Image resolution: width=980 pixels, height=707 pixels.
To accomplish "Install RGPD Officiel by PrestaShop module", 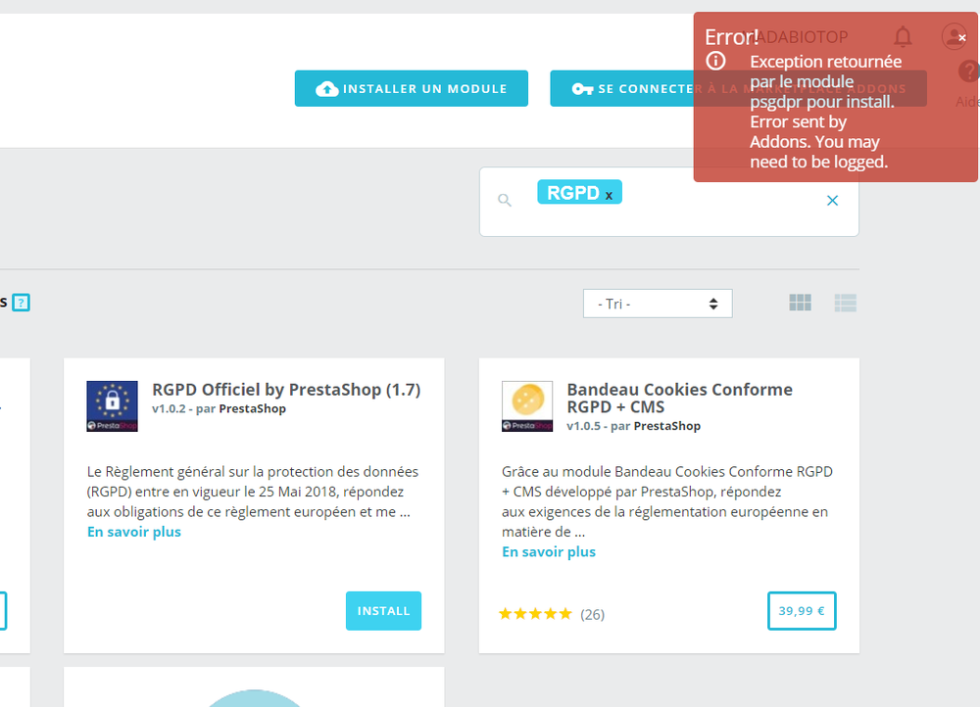I will click(383, 611).
